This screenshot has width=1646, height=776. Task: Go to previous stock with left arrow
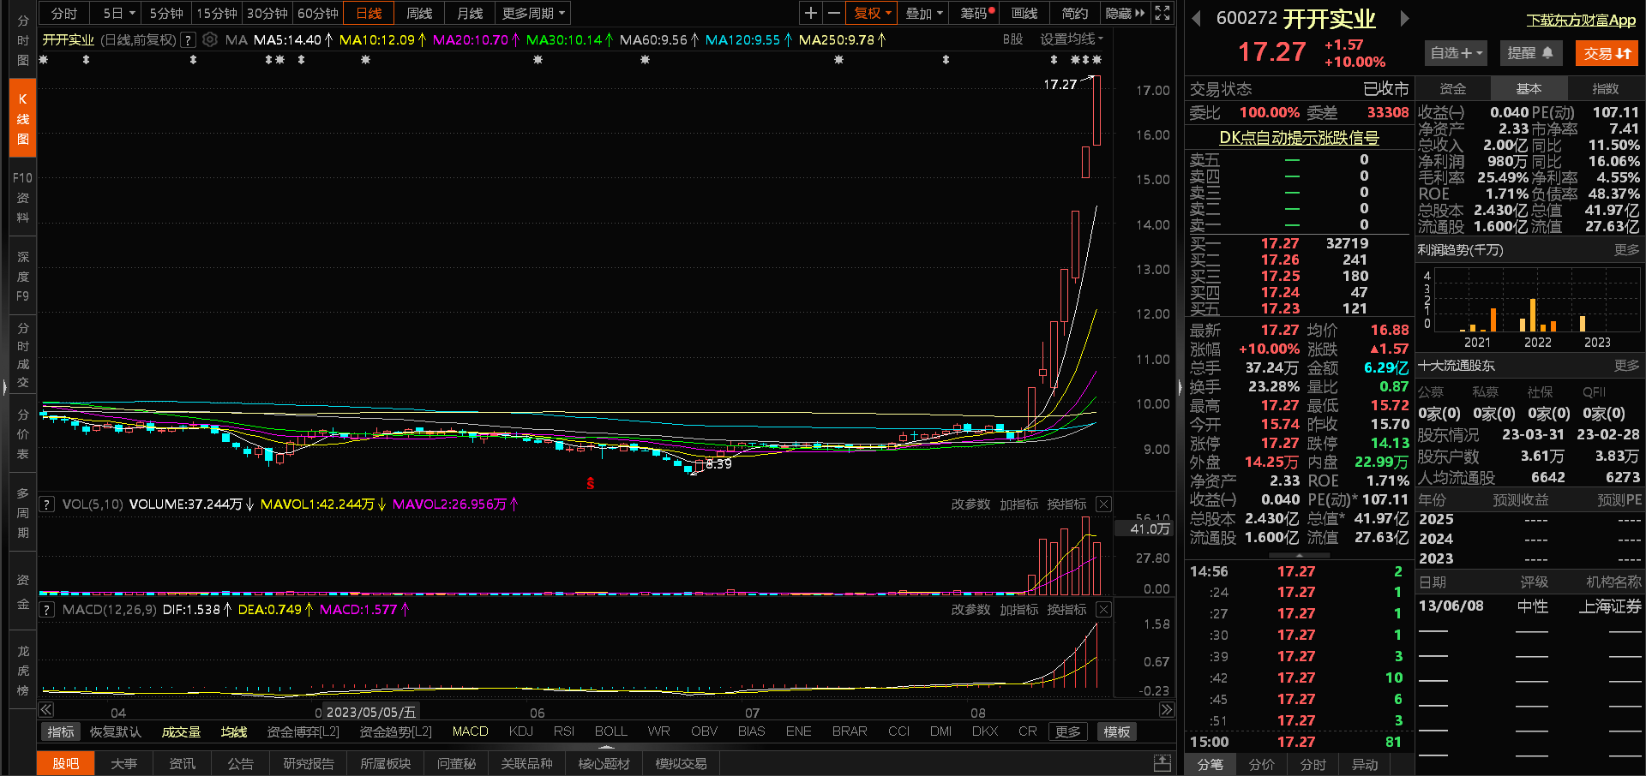[x=1196, y=18]
